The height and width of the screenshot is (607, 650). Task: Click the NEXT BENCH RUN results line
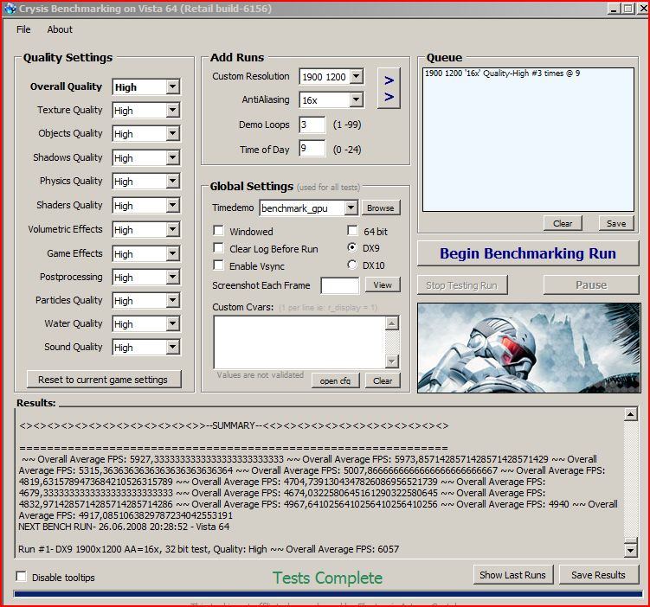point(124,527)
